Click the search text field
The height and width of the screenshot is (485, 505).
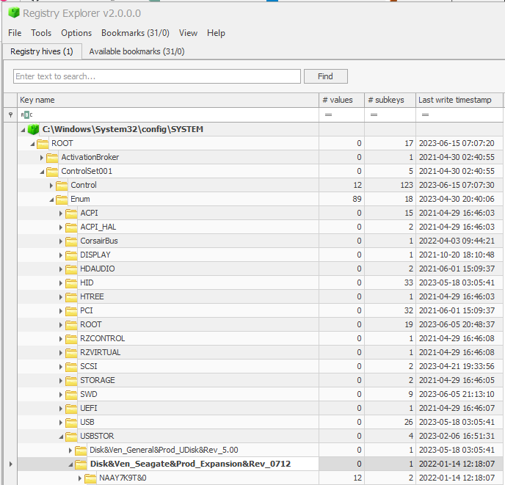[157, 76]
